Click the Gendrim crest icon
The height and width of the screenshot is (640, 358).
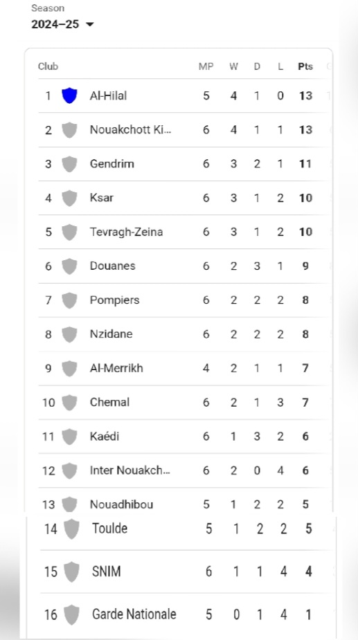click(x=69, y=164)
